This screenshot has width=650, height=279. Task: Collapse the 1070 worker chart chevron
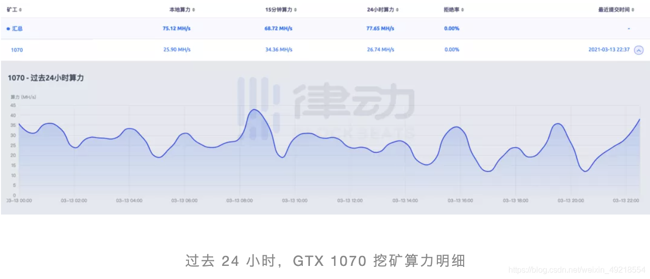638,50
